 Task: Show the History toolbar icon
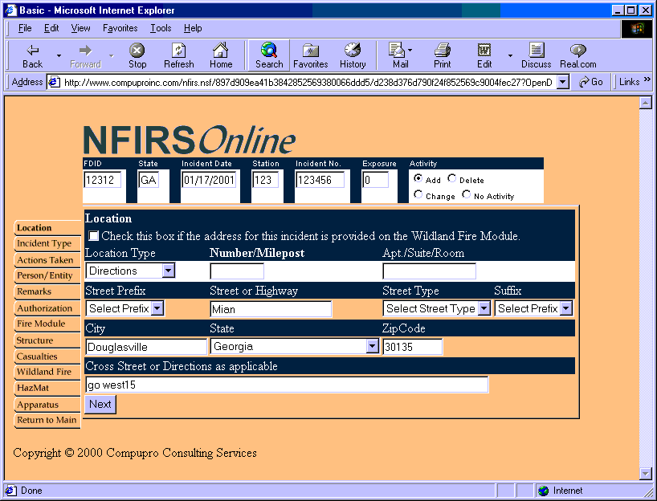click(353, 51)
